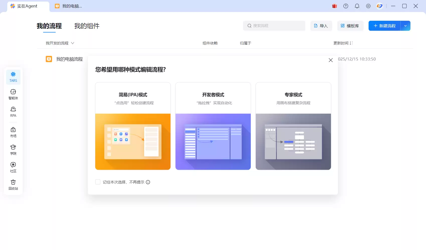The height and width of the screenshot is (250, 426).
Task: Check 记住本次选择，不再提示 checkbox
Action: pos(98,182)
